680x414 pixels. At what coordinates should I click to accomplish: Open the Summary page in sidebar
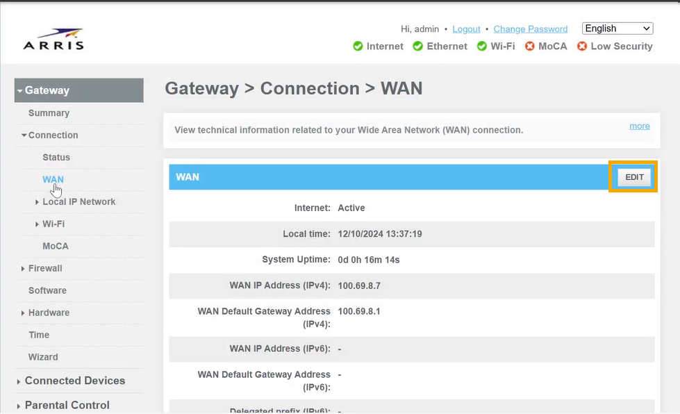[49, 113]
